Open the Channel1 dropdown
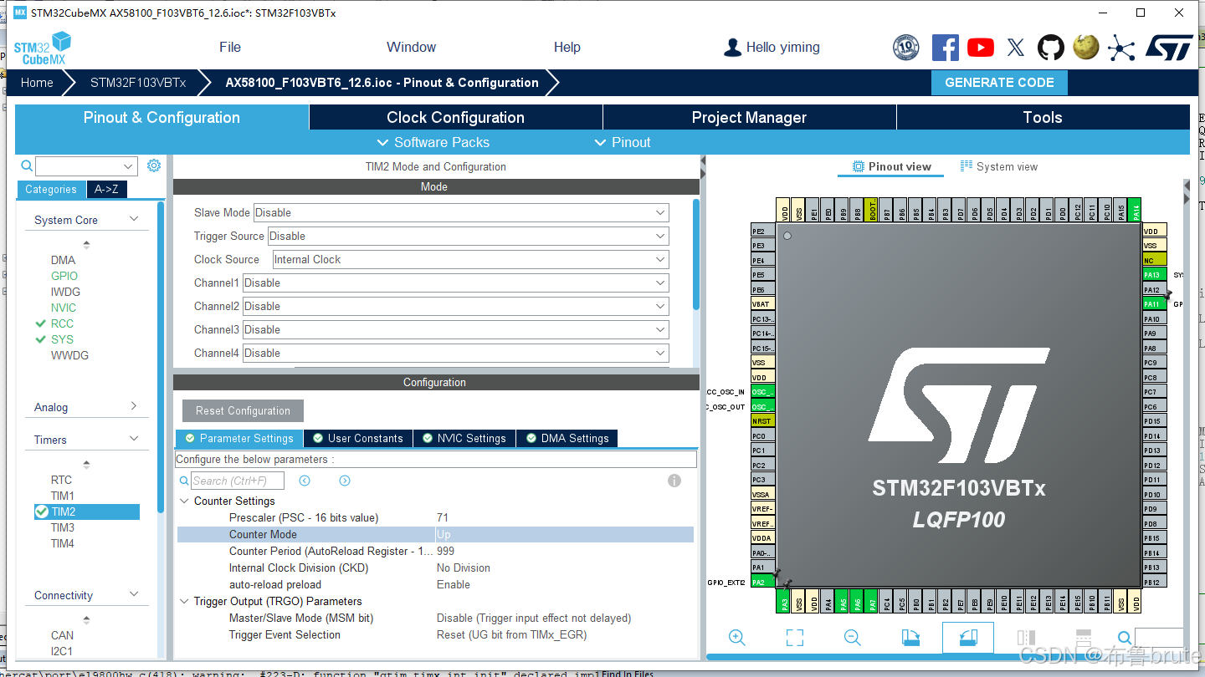 click(x=455, y=283)
